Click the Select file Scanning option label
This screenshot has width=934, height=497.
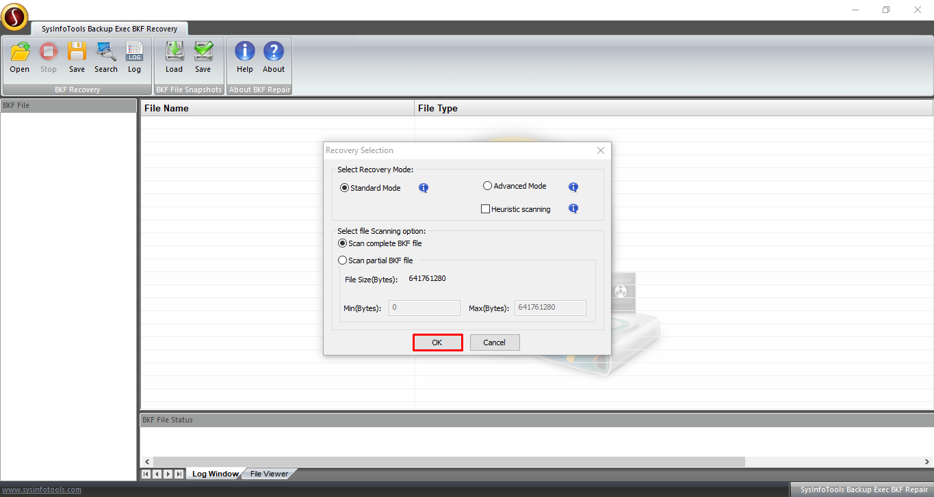(x=381, y=231)
